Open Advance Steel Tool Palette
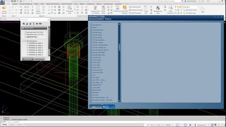This screenshot has height=127, width=226. 95,10
